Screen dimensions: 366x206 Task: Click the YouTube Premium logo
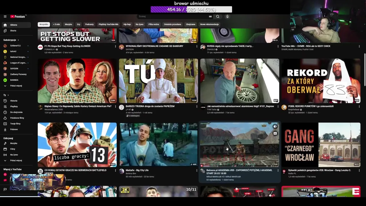point(18,17)
